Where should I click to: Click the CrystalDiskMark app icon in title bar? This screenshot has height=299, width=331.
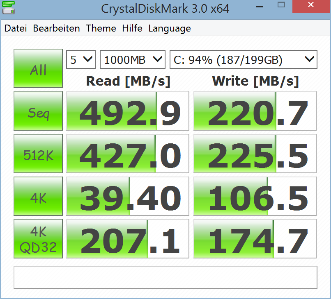pos(9,8)
